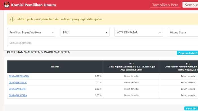The image size is (198, 111).
Task: Open the DENPASAR SELATAN link
Action: (19, 76)
